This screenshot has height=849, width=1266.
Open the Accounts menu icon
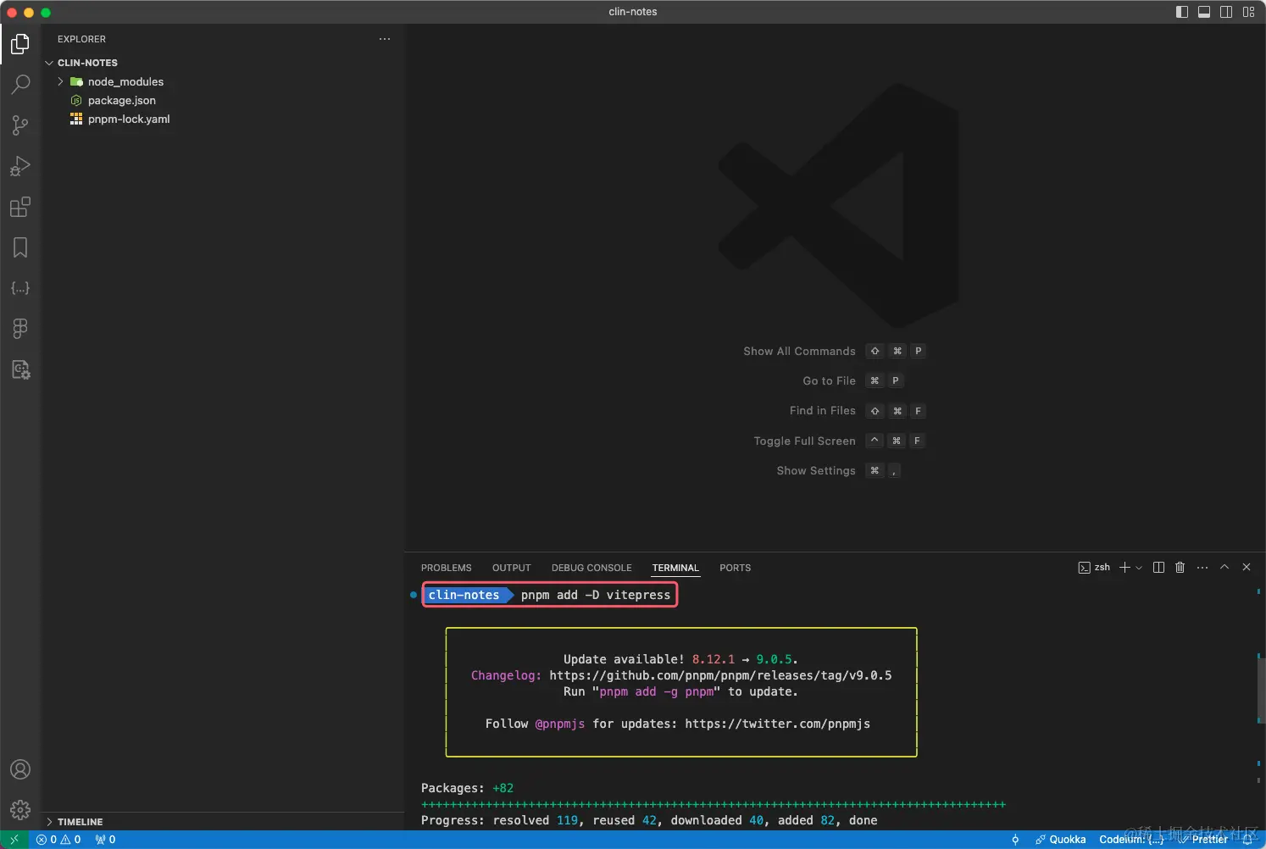click(x=20, y=769)
